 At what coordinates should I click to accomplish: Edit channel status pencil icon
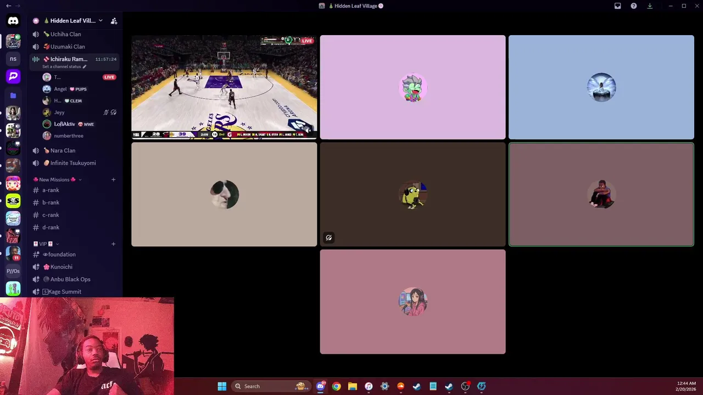84,66
